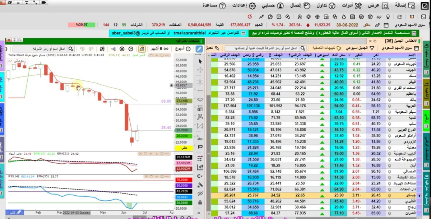This screenshot has height=219, width=431.
Task: Select the horizontal line drawing tool
Action: coord(200,91)
